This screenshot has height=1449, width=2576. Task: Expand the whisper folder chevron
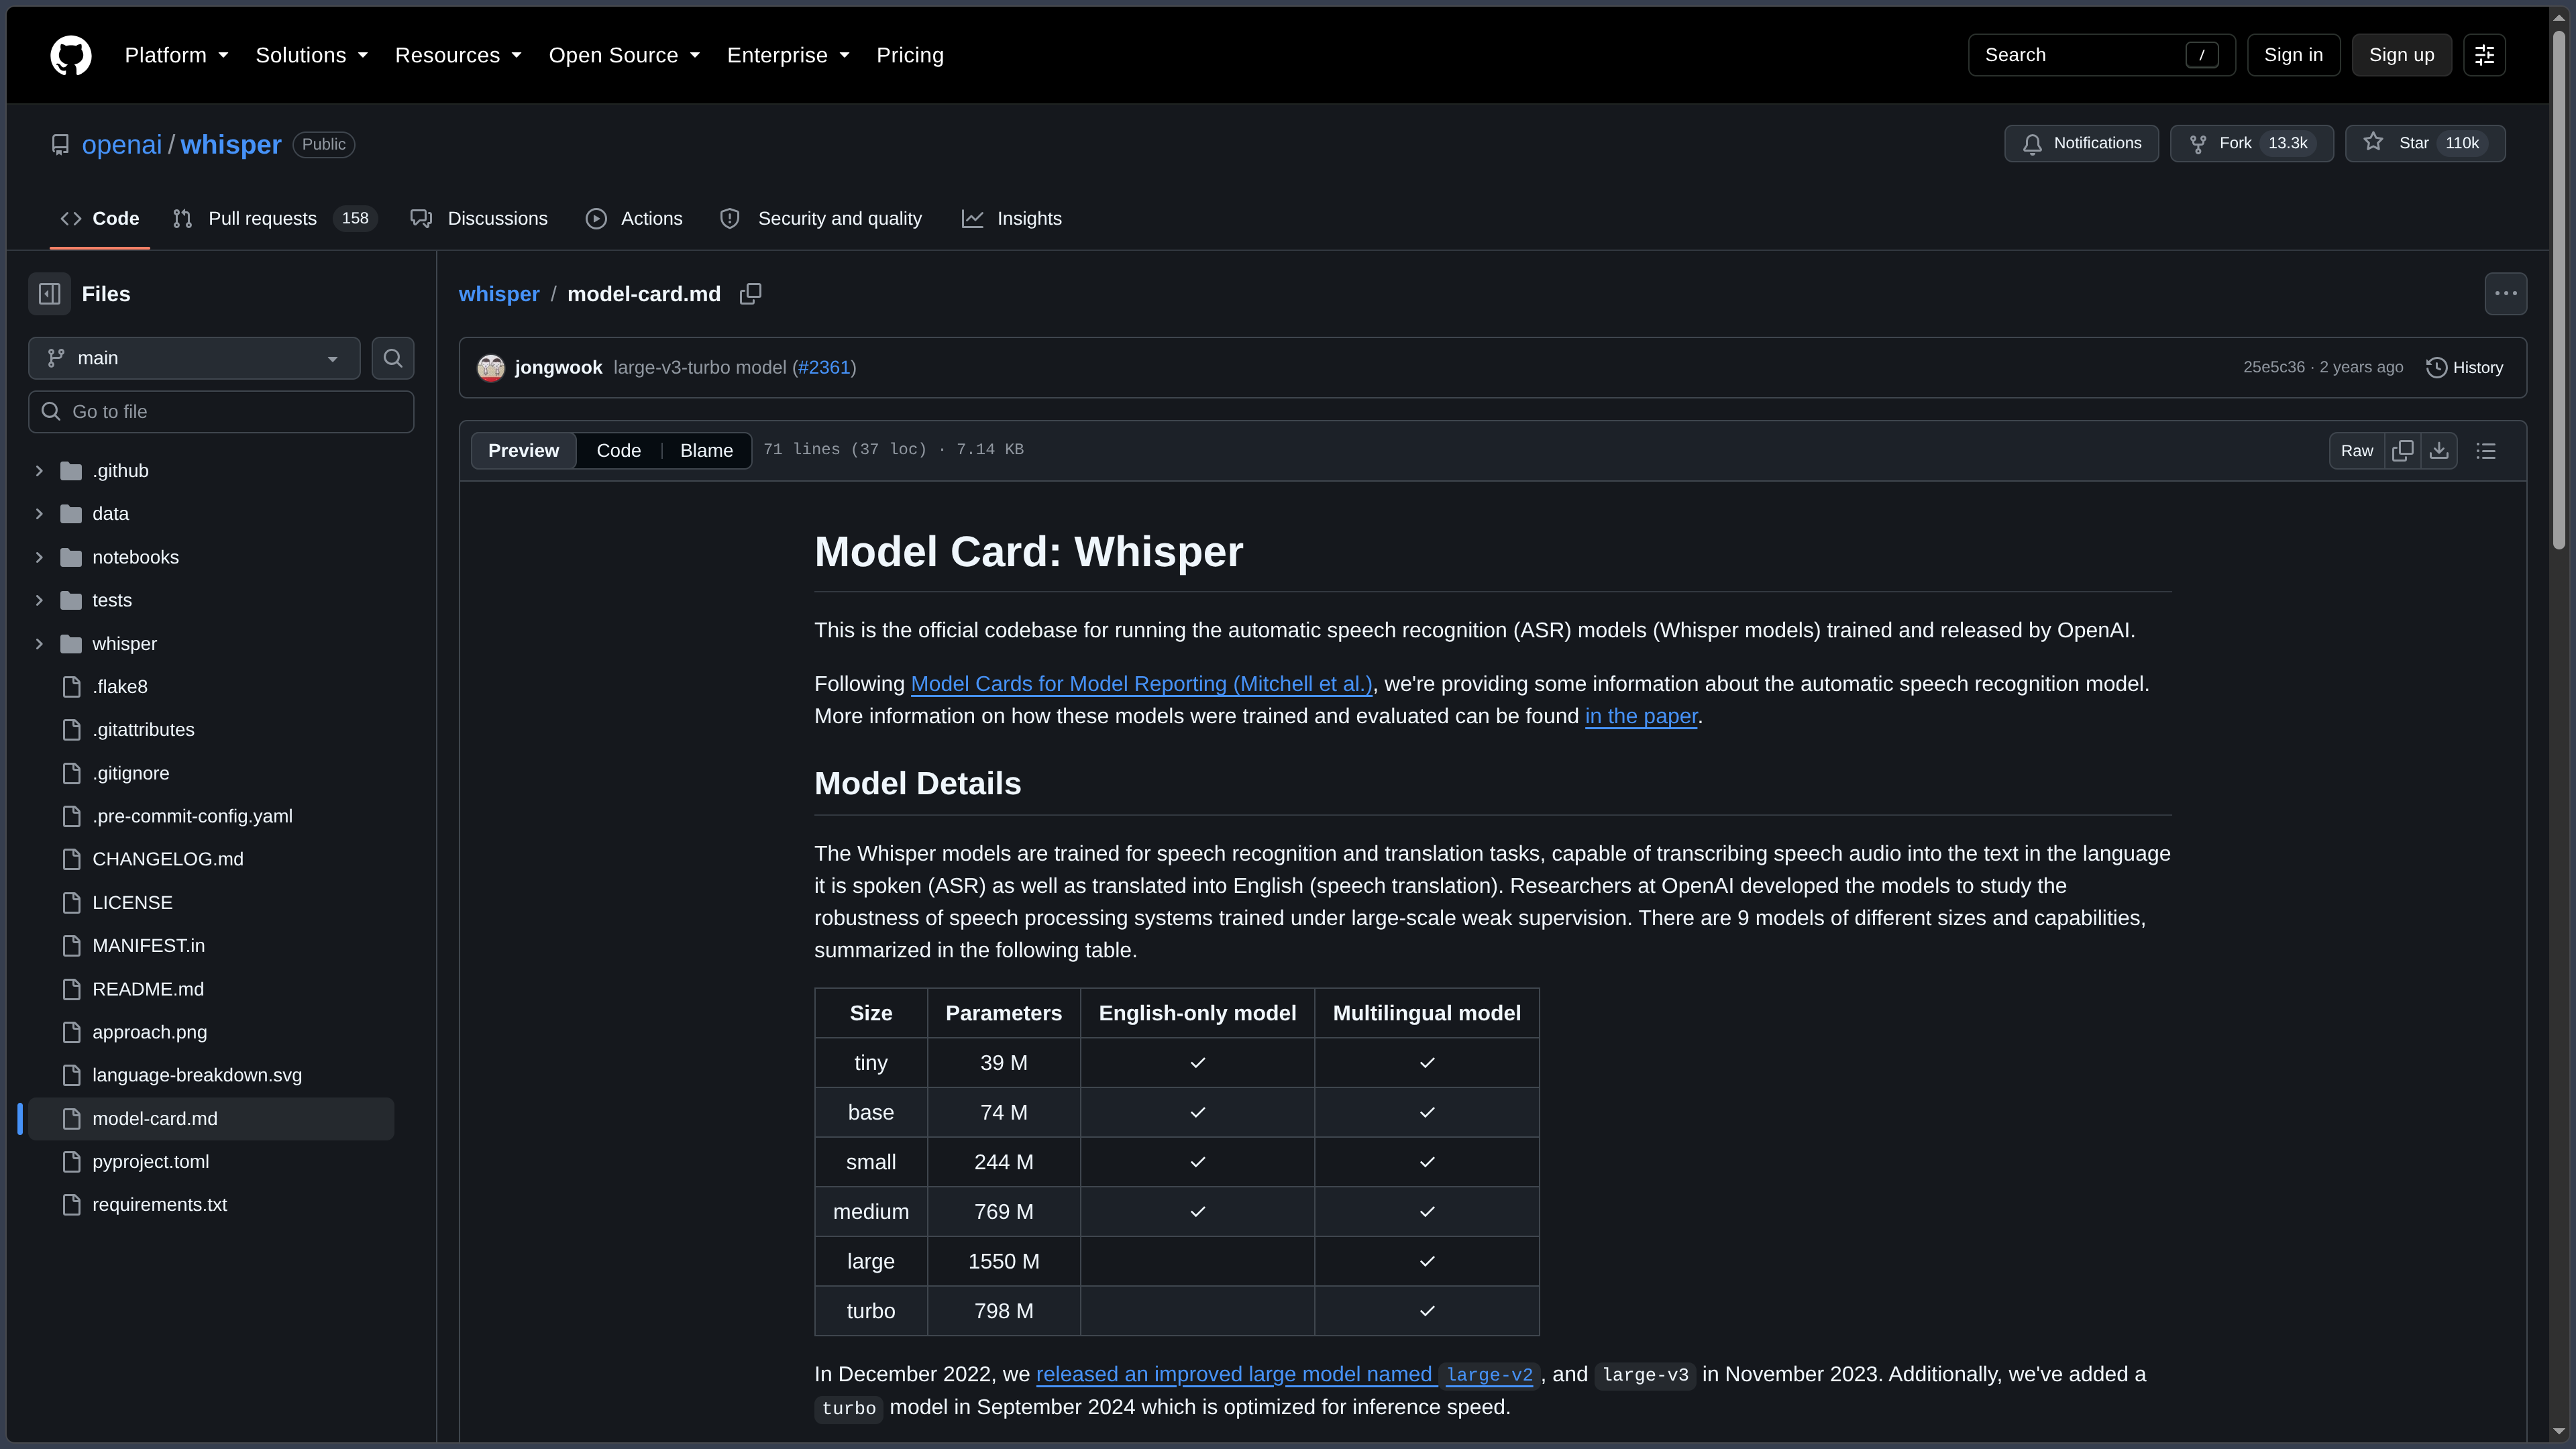coord(39,644)
